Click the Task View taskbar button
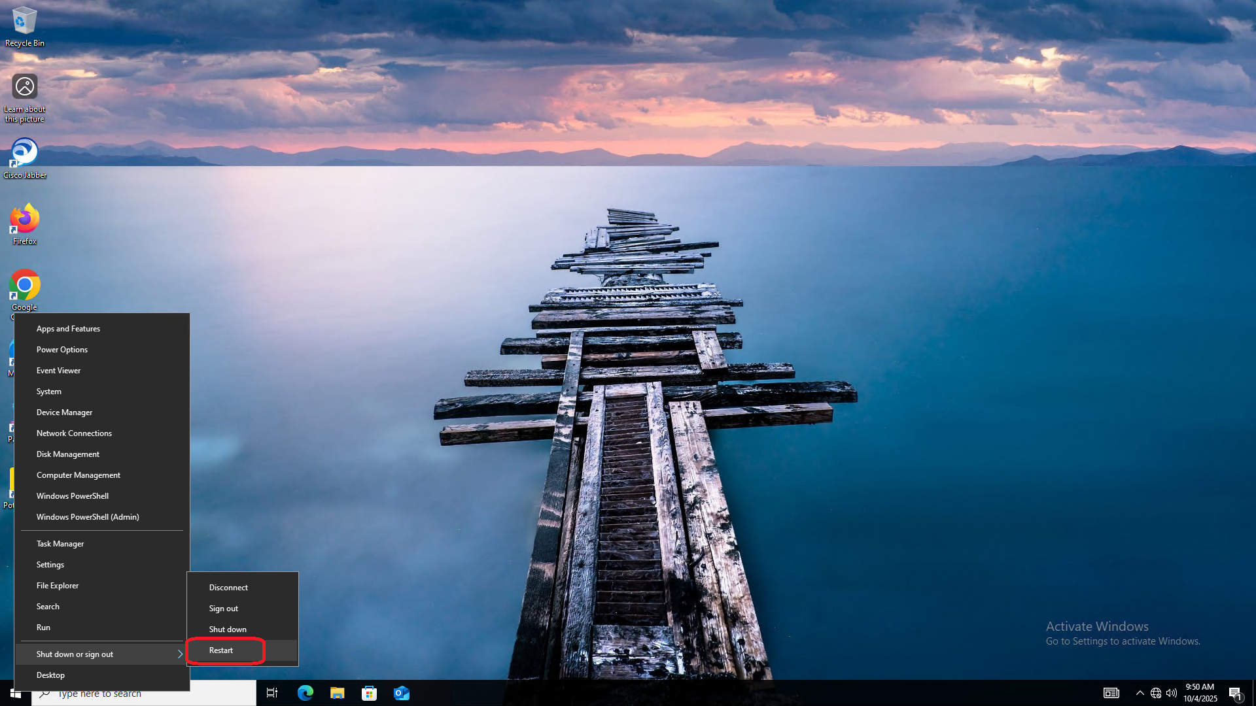The height and width of the screenshot is (706, 1256). [x=272, y=693]
